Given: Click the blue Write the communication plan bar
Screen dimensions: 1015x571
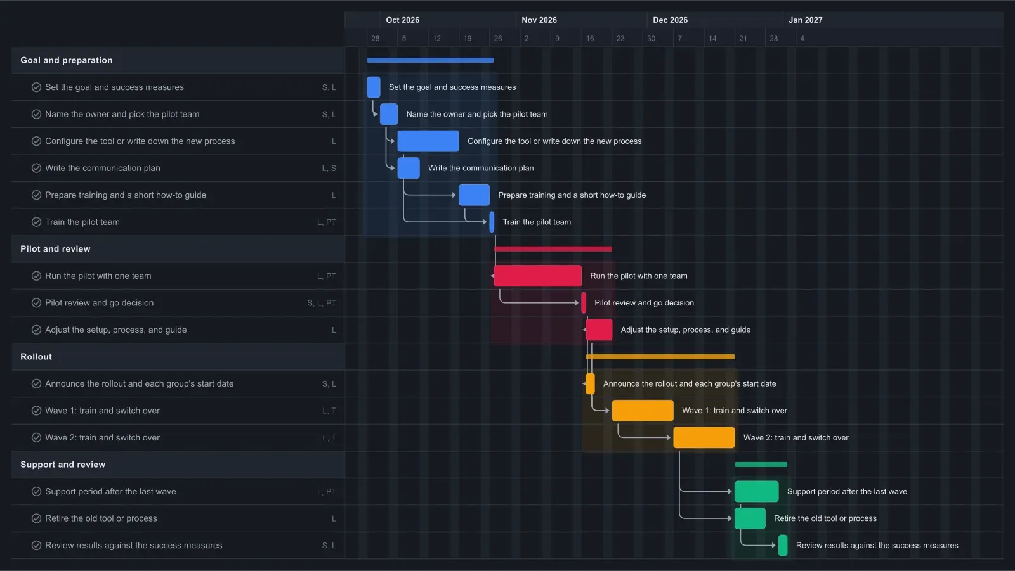Looking at the screenshot, I should 409,168.
